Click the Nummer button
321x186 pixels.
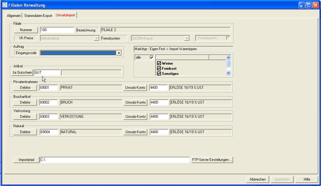tap(26, 30)
